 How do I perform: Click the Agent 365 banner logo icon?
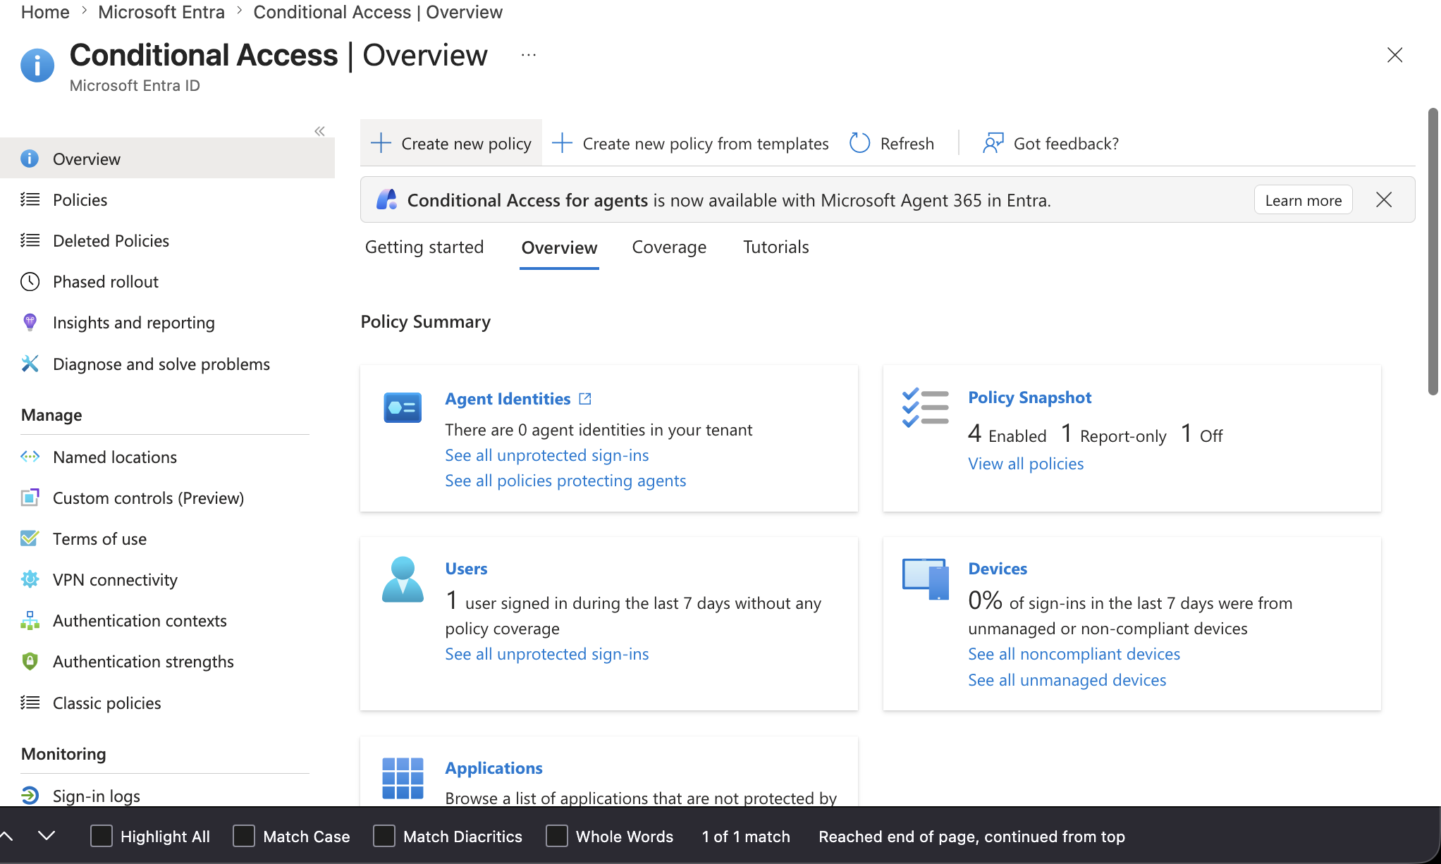coord(386,199)
